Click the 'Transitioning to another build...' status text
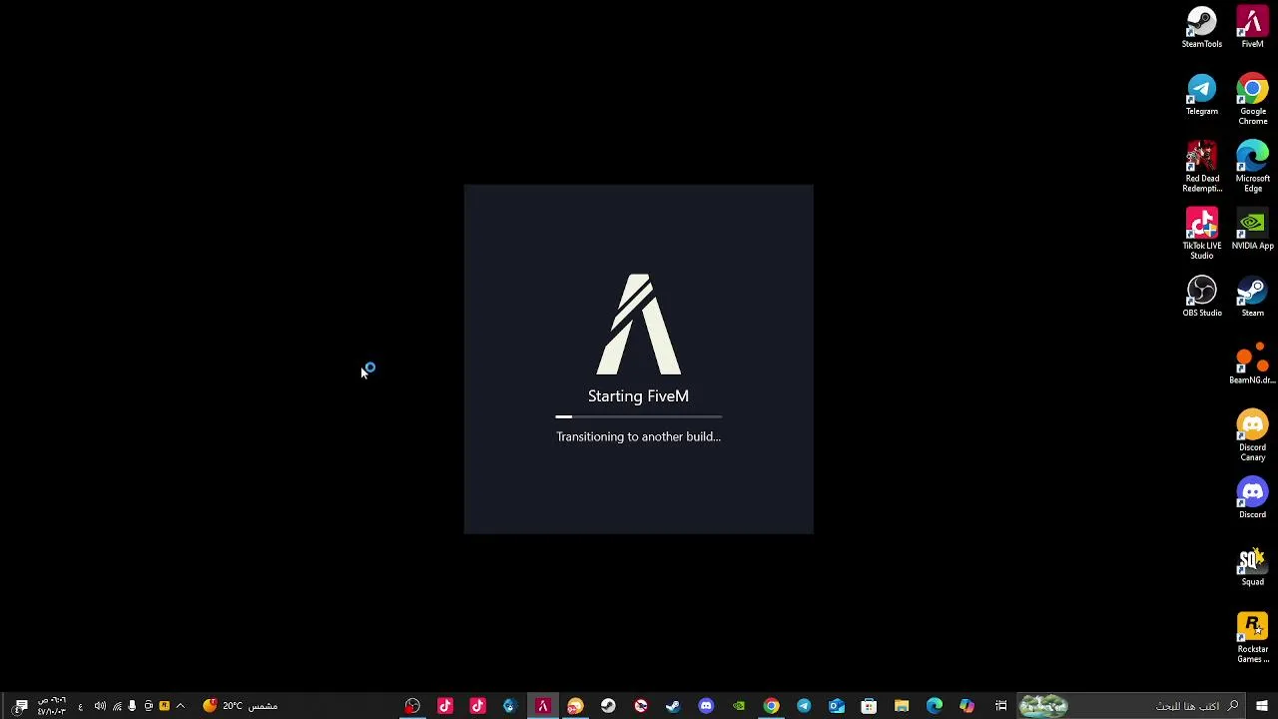Viewport: 1278px width, 719px height. (x=638, y=436)
